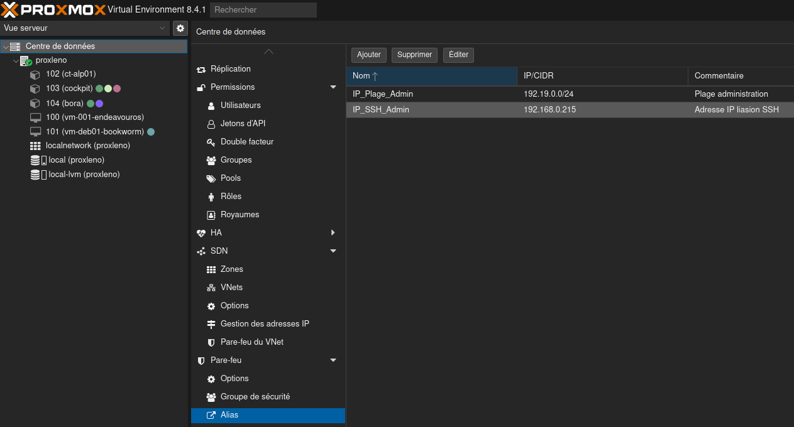Collapse the Permissions section arrow
This screenshot has height=427, width=794.
click(333, 87)
